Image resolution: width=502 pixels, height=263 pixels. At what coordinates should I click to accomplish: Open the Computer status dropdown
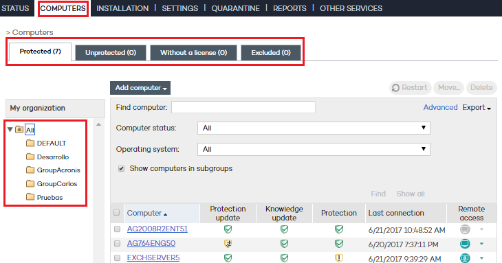(x=314, y=128)
